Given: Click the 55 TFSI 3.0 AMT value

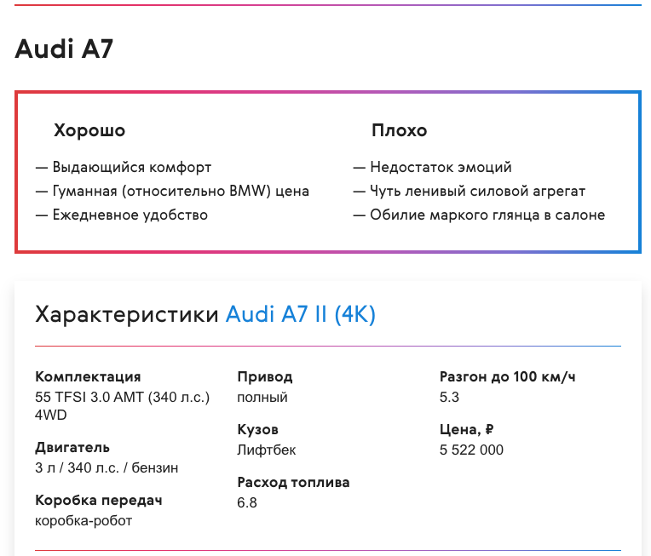Looking at the screenshot, I should (x=122, y=406).
